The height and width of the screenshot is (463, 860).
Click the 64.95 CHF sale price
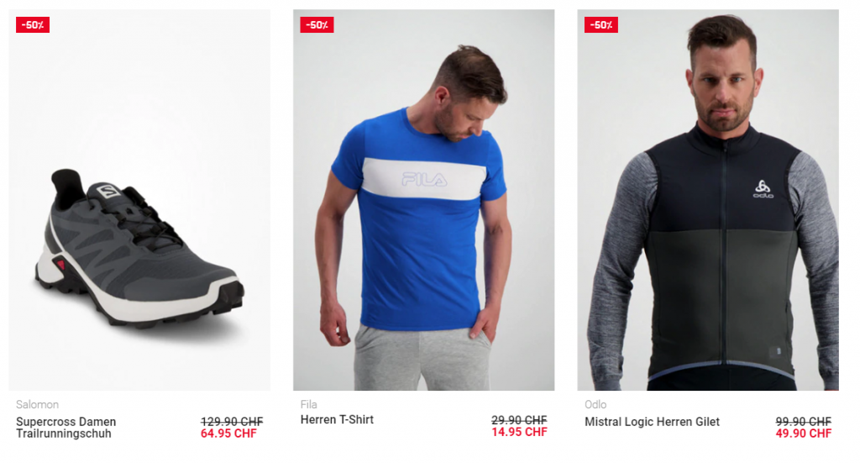pos(228,434)
